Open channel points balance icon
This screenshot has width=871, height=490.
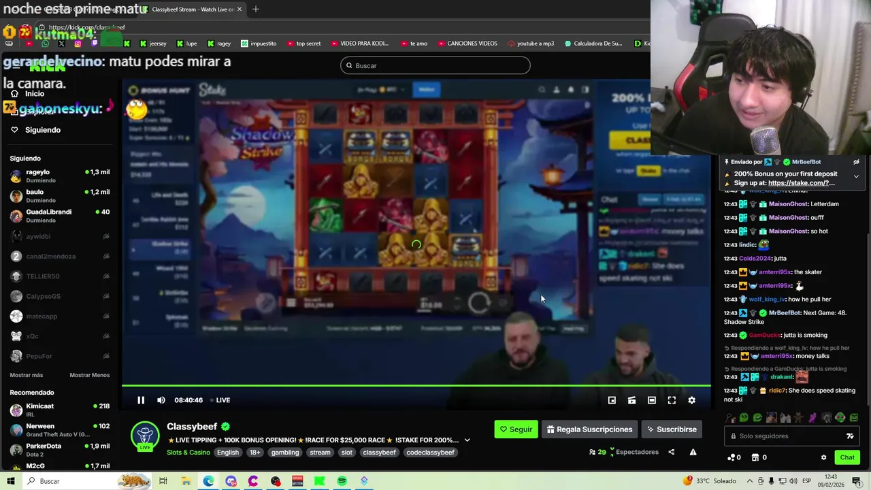click(734, 457)
